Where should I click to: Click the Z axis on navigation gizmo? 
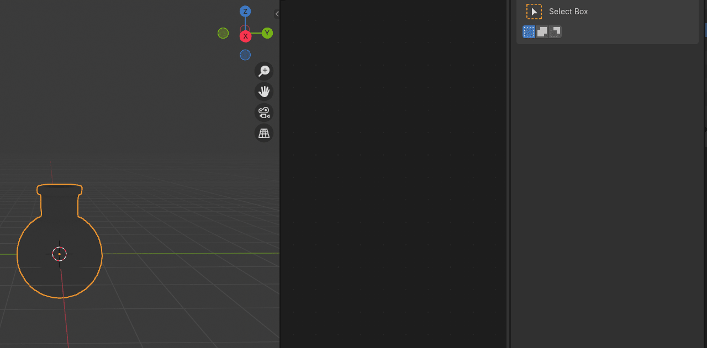coord(245,12)
